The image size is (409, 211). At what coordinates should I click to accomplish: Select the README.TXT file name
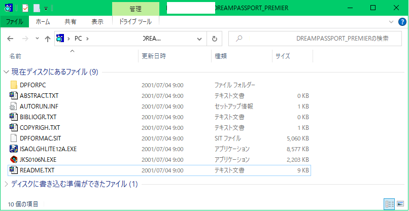pyautogui.click(x=37, y=170)
